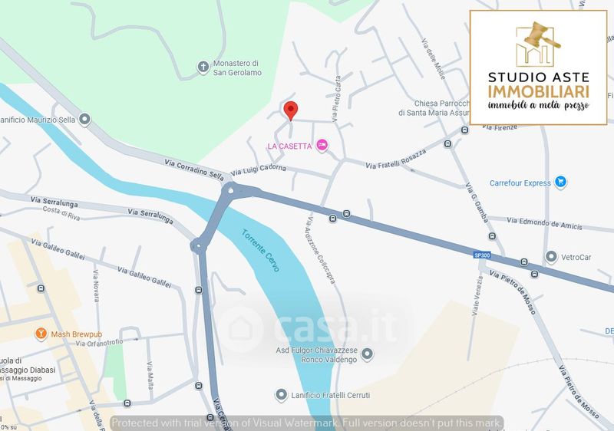The image size is (614, 431).
Task: Select the Mash Brewpub text label
Action: click(76, 334)
